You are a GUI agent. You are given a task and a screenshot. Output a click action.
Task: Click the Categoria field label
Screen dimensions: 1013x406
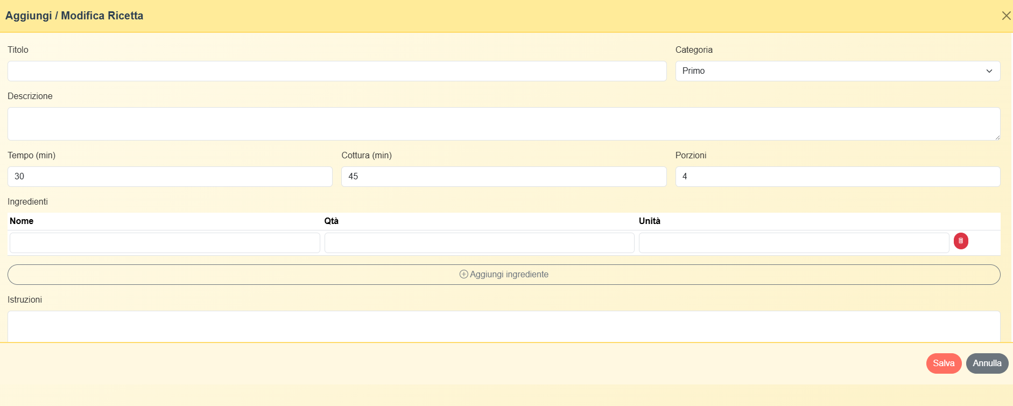click(693, 50)
